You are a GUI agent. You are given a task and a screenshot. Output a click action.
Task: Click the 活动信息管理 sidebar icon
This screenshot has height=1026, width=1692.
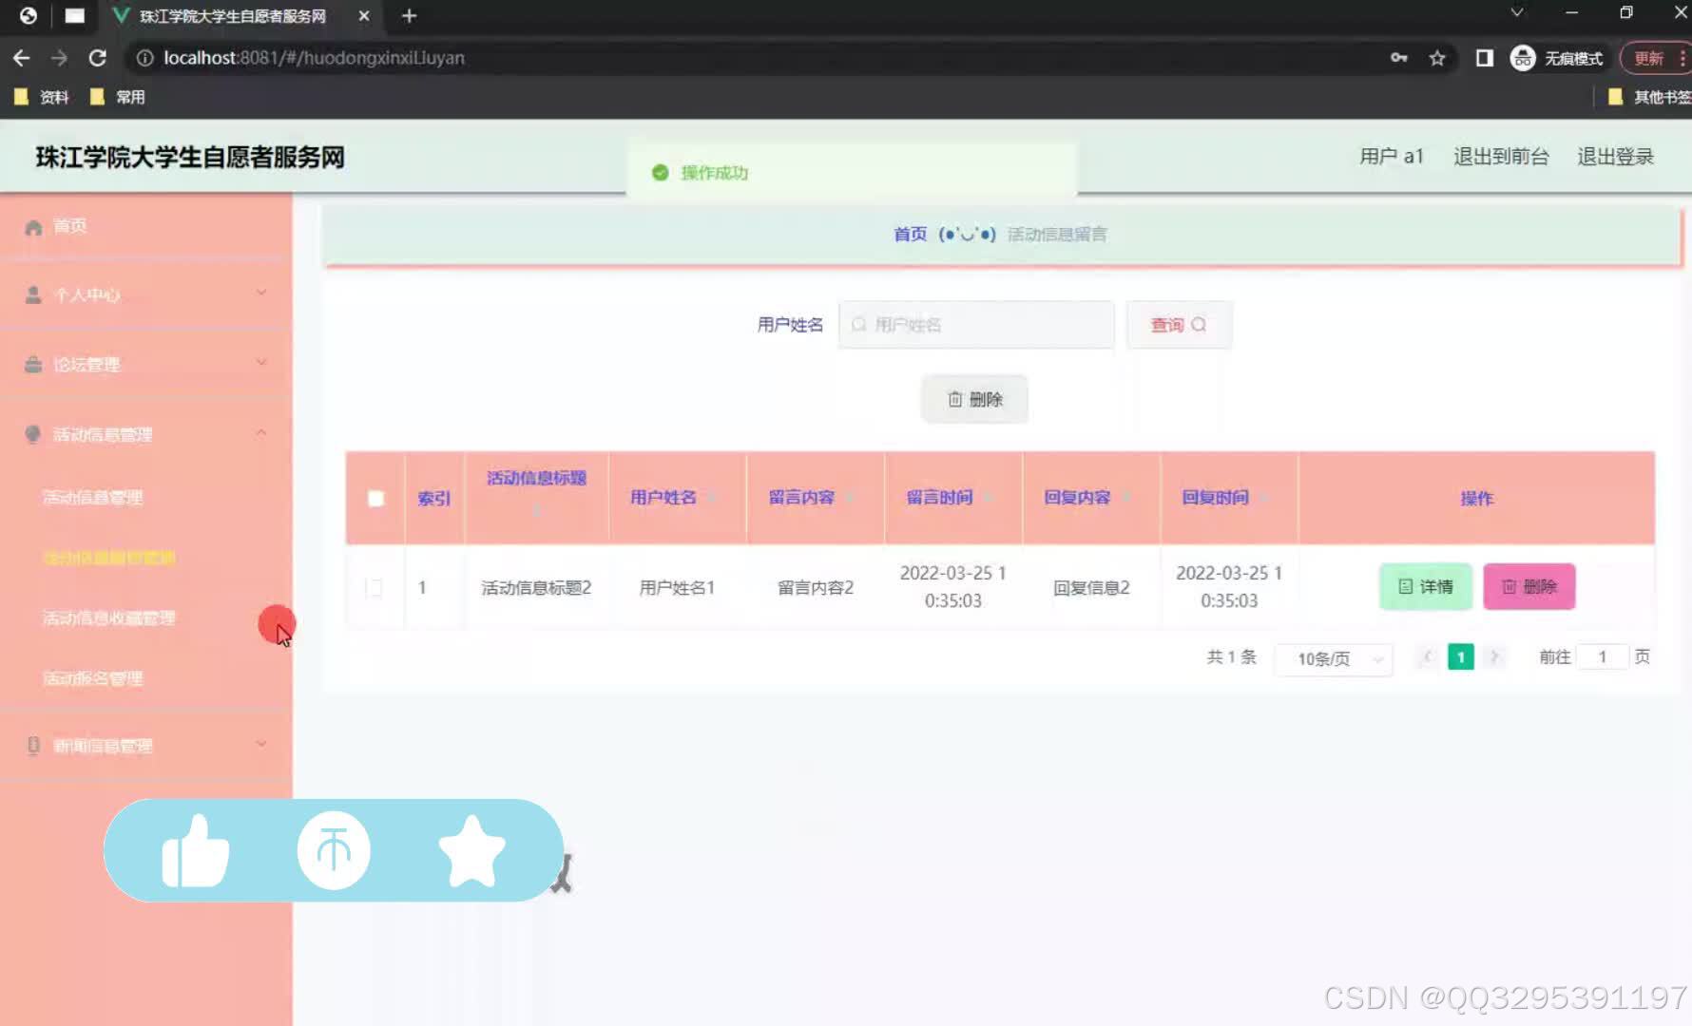[x=33, y=434]
